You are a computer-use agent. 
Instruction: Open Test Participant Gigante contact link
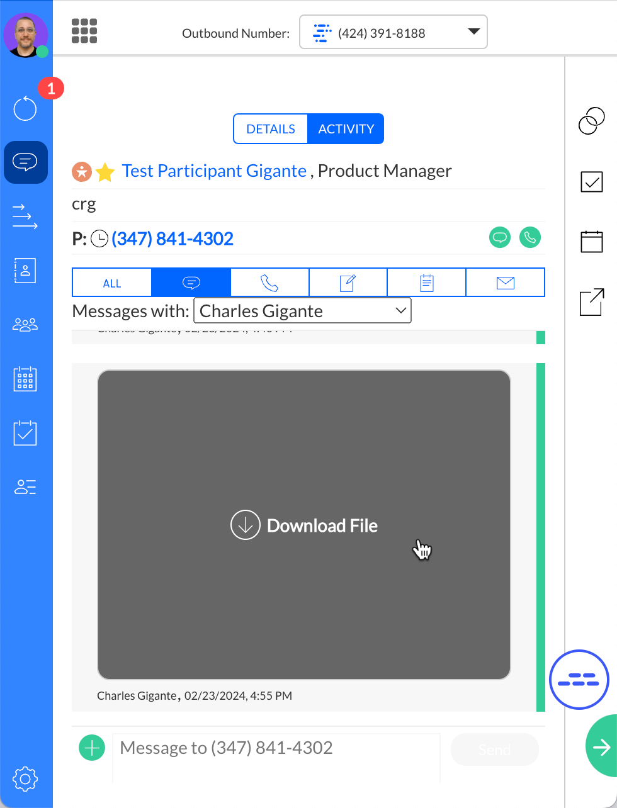[214, 171]
